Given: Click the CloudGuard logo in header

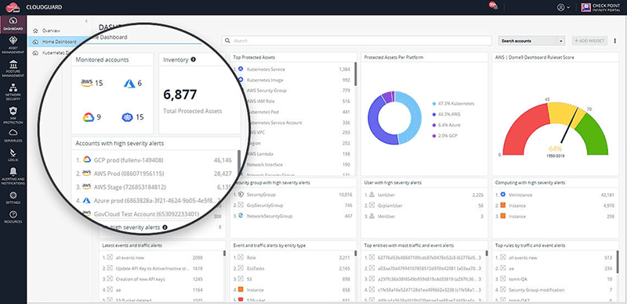Looking at the screenshot, I should [x=13, y=7].
